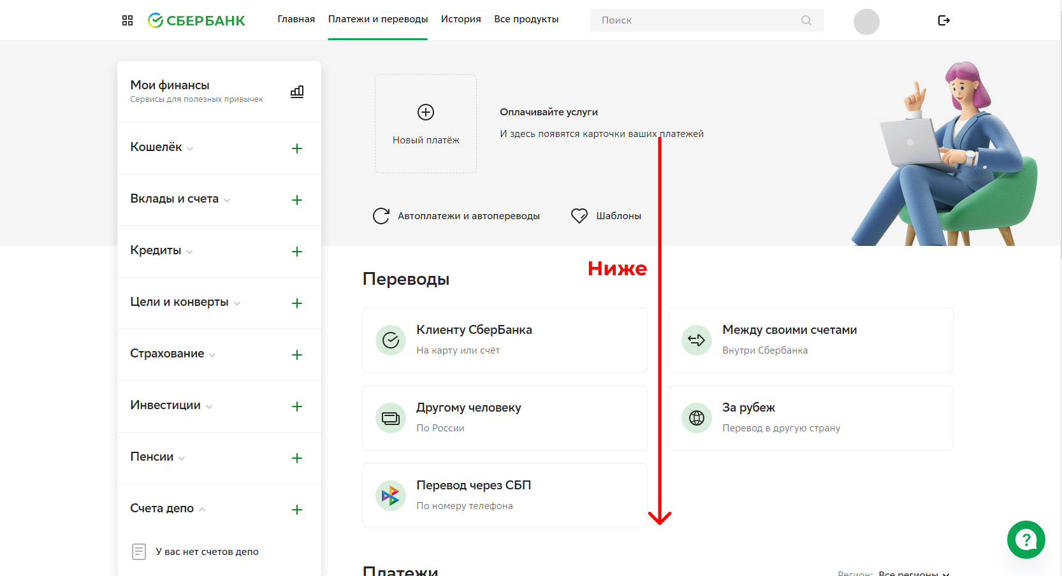
Task: Choose Клиенту СберБанка transfer title
Action: (x=474, y=330)
